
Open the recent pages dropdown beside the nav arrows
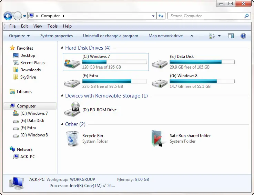(24, 16)
